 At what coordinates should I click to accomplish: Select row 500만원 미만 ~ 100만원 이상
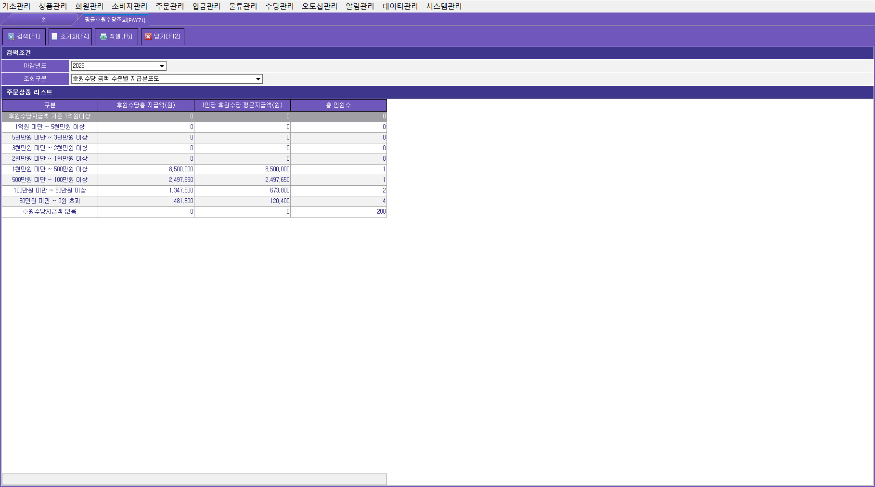[x=194, y=180]
